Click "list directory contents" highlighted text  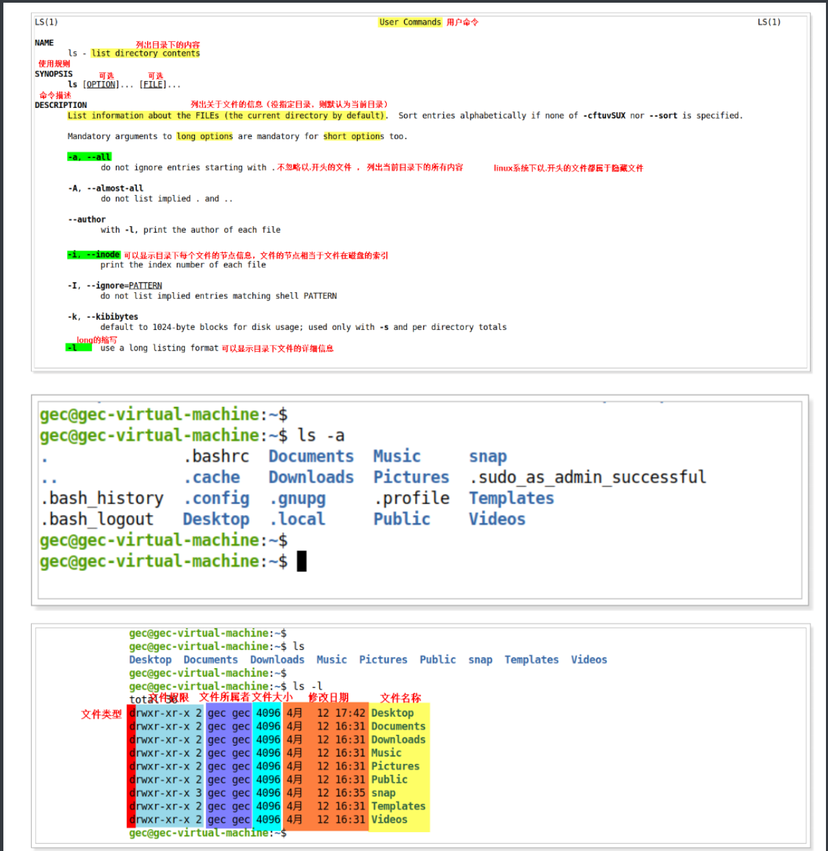[x=146, y=53]
